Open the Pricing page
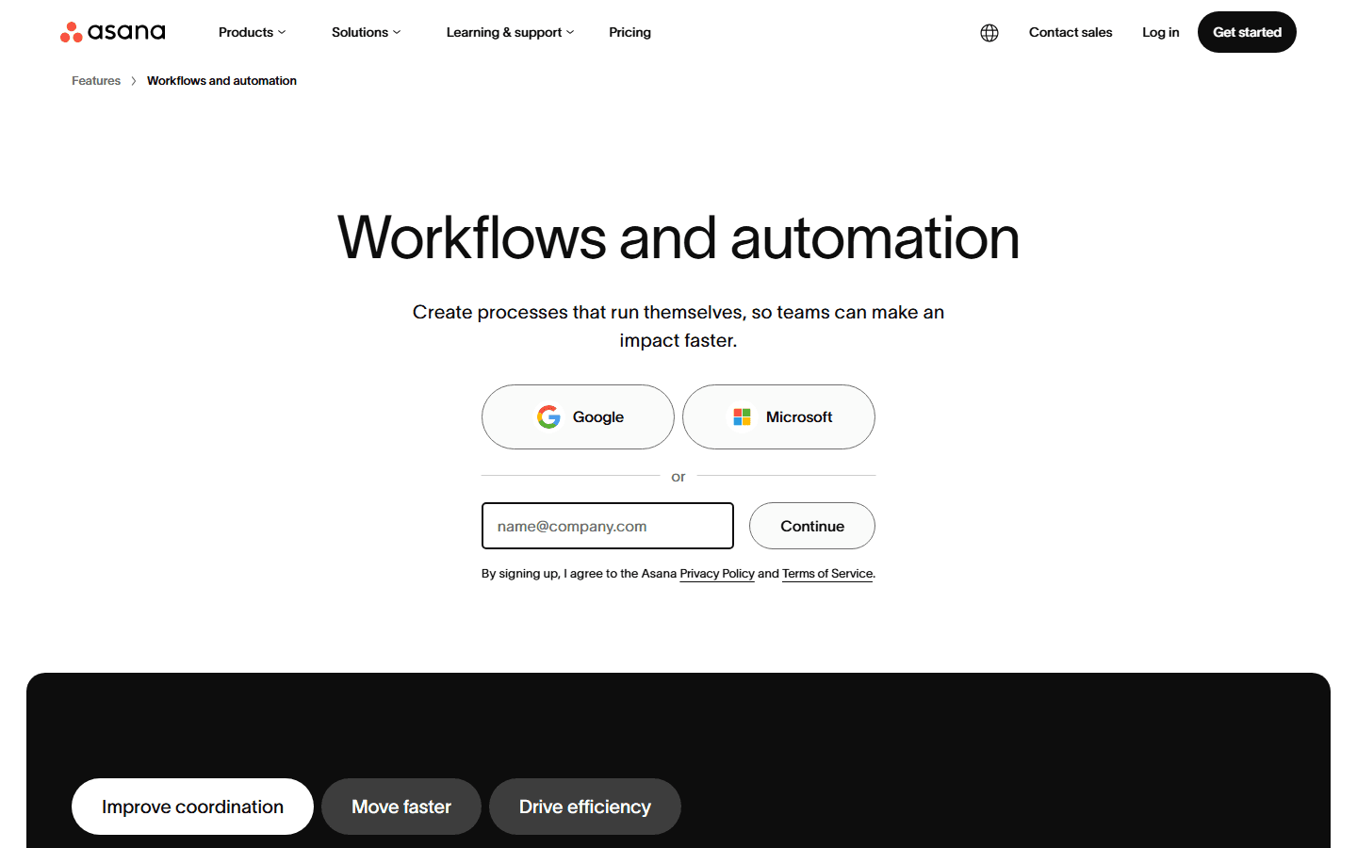1357x848 pixels. click(629, 32)
